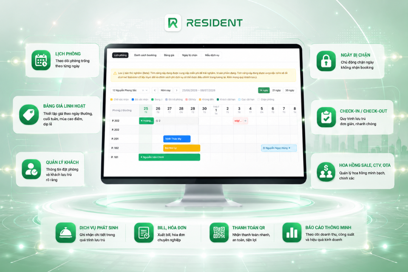Viewport: 408px width, 272px height.
Task: Select the 21 ngày view button
Action: [x=276, y=91]
